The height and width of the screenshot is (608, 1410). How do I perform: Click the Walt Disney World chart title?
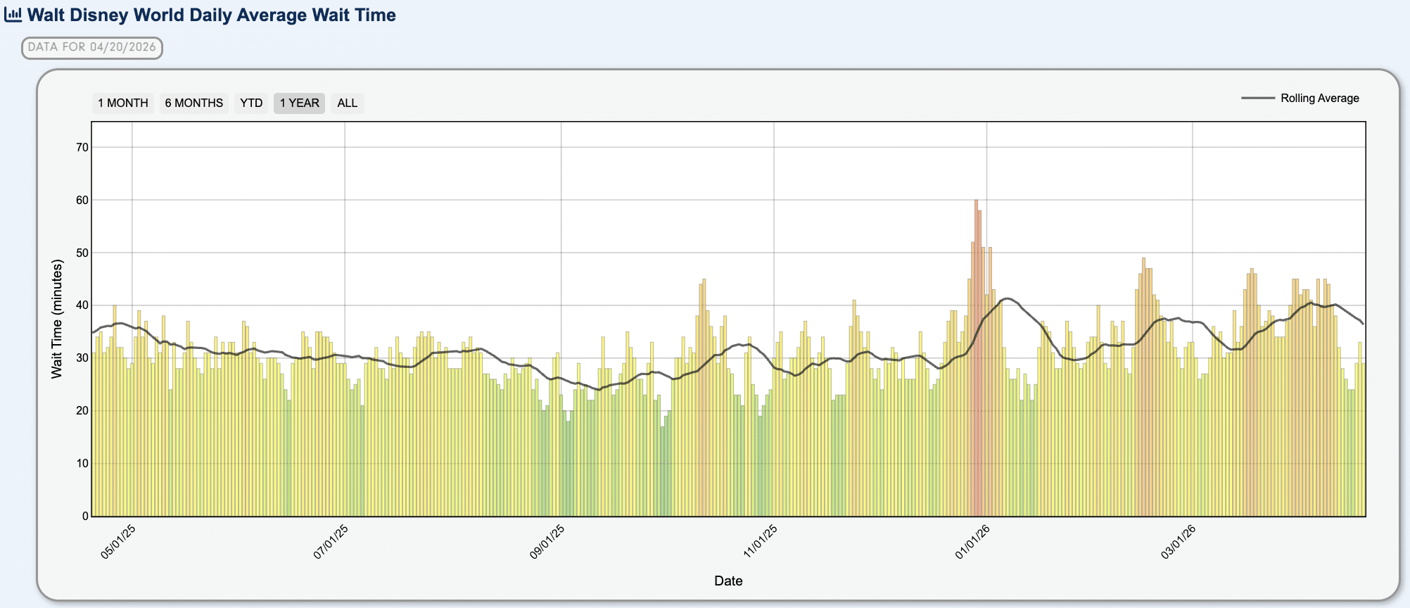pos(211,15)
